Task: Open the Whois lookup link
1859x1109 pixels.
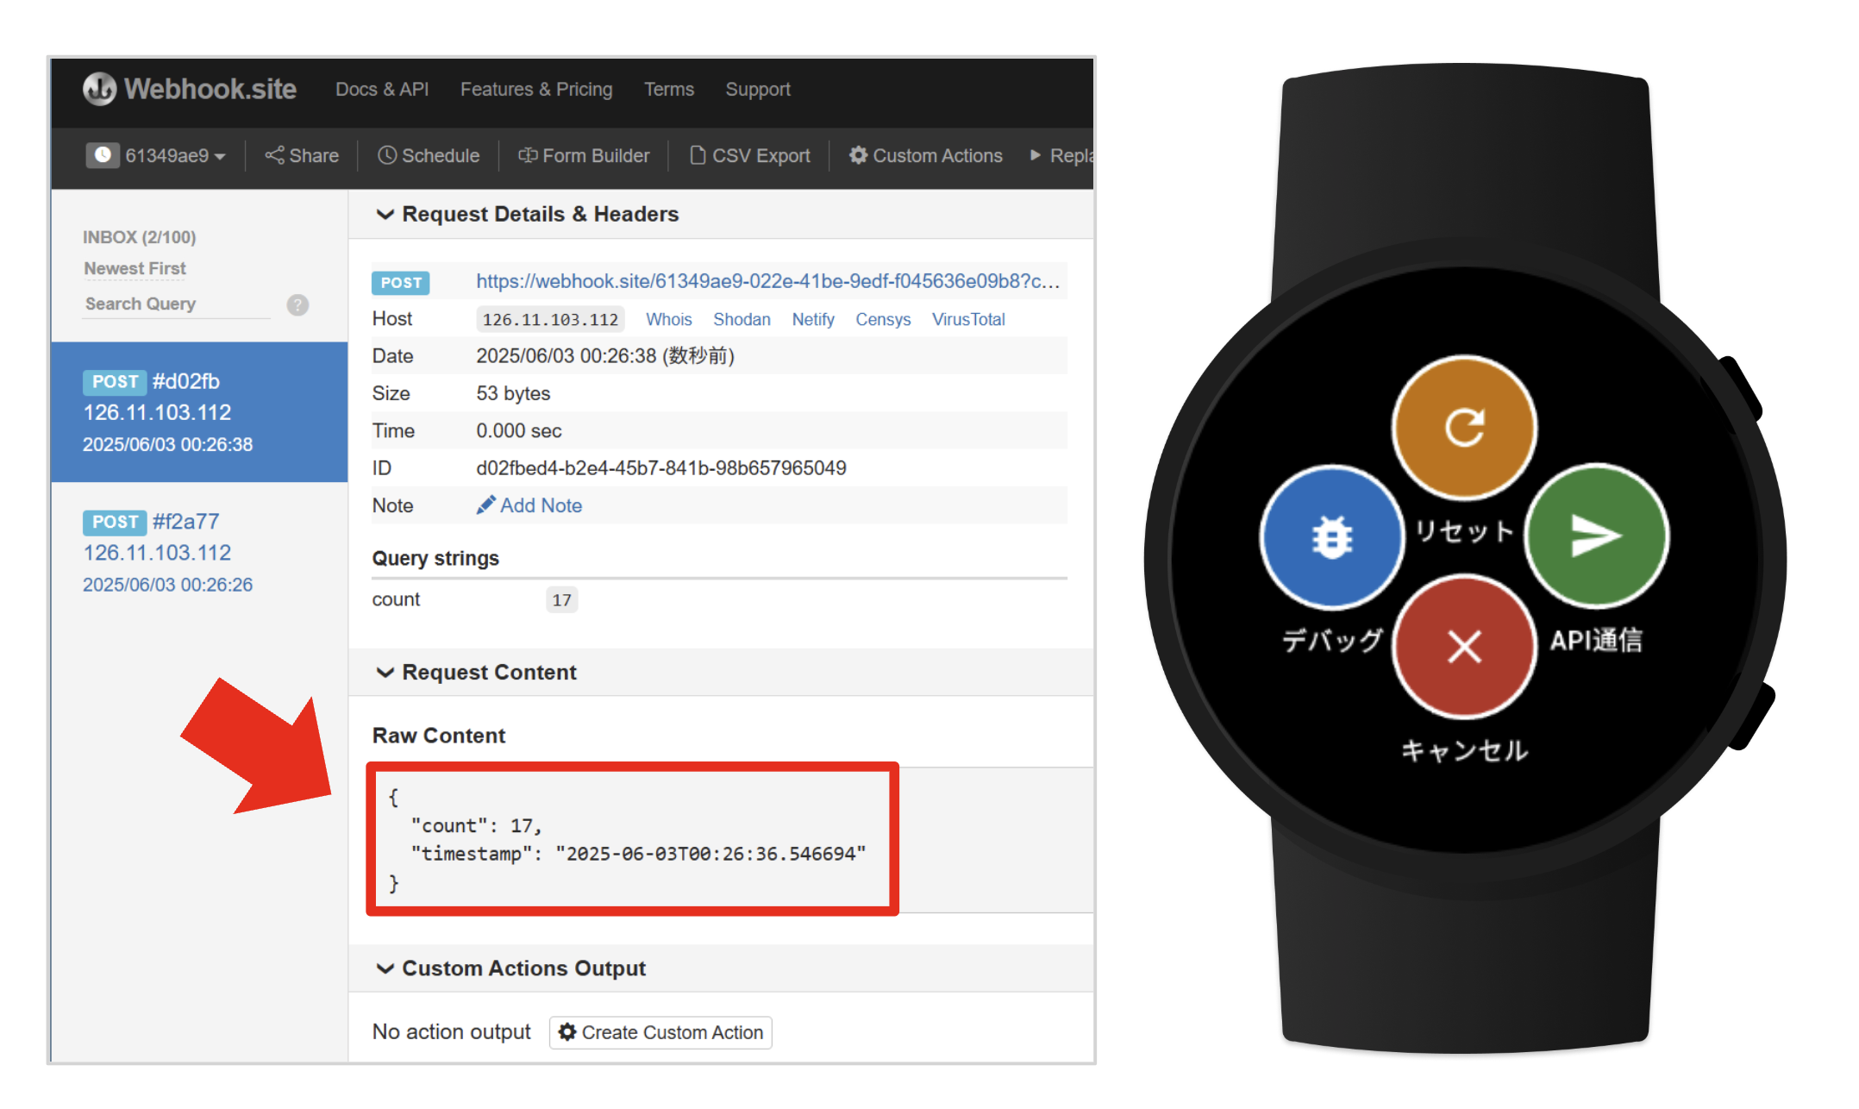Action: coord(668,320)
